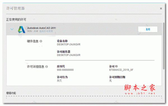168x106 pixels.
Task: Show info for 硬件信息 hardware section
Action: coord(41,41)
